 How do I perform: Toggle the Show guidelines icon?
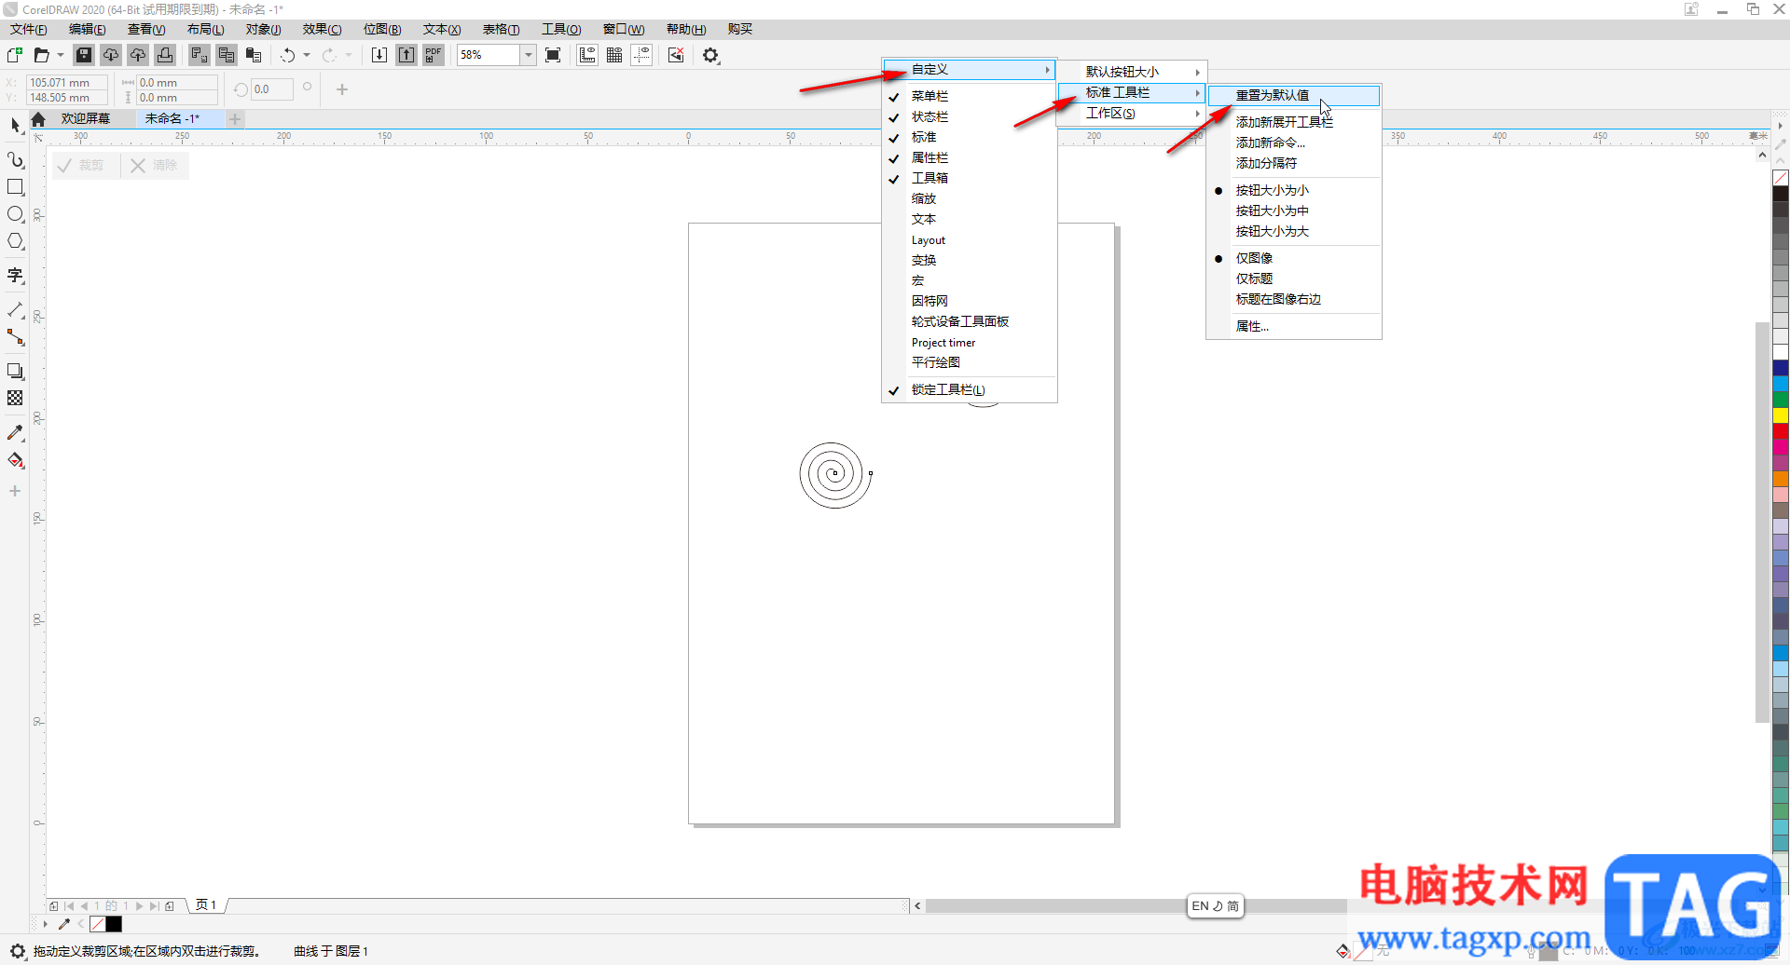(x=641, y=55)
